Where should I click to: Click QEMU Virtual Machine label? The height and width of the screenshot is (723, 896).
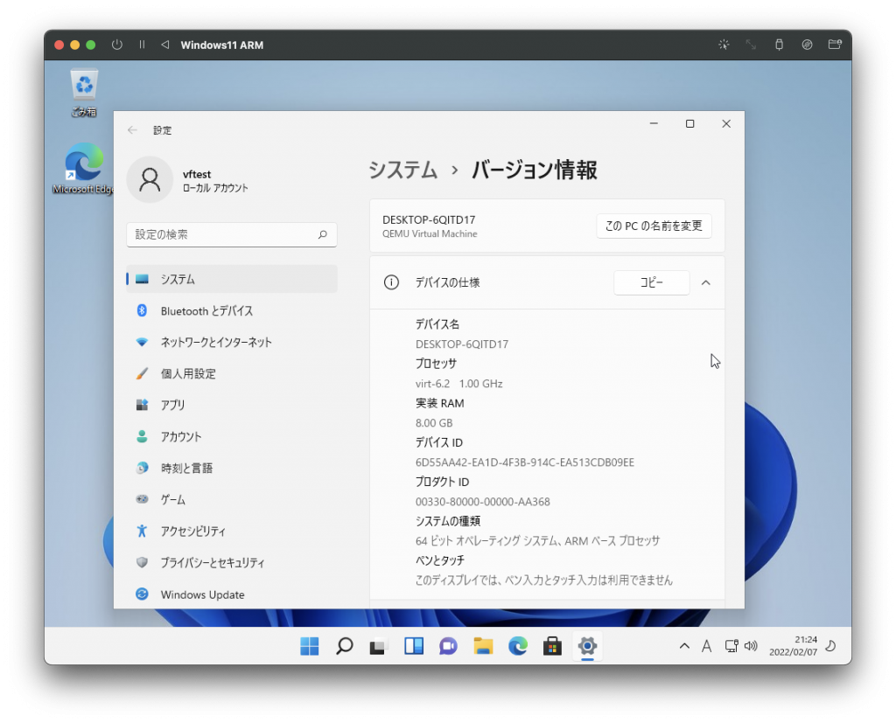(430, 234)
